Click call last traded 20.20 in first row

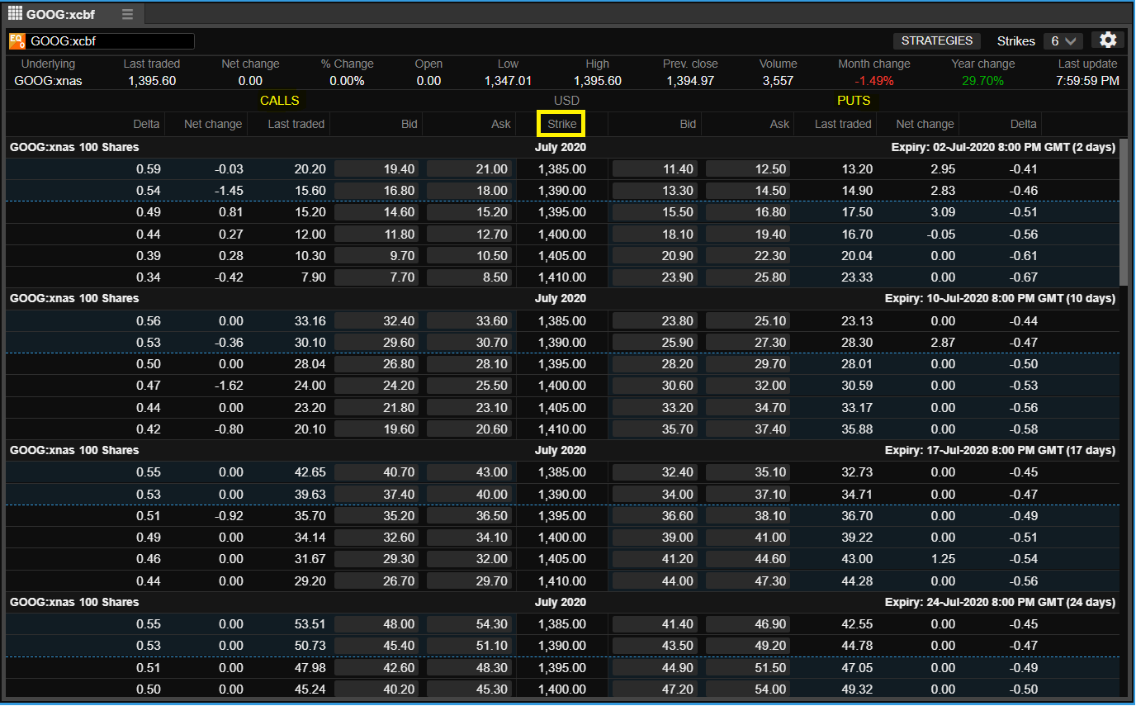[310, 169]
